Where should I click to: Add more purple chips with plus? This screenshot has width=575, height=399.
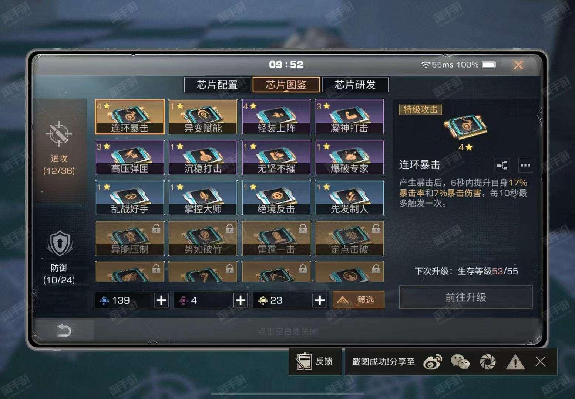pyautogui.click(x=241, y=300)
